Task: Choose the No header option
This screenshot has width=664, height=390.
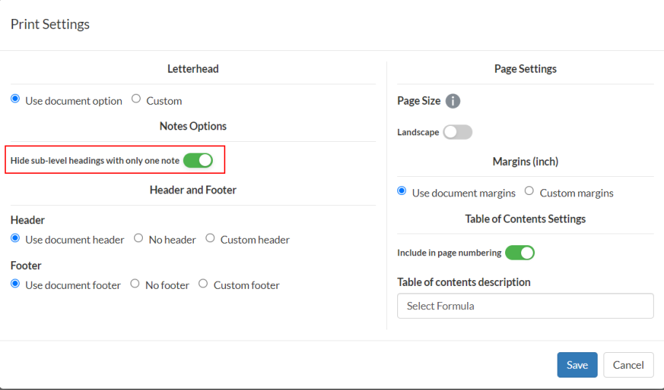Action: coord(138,239)
